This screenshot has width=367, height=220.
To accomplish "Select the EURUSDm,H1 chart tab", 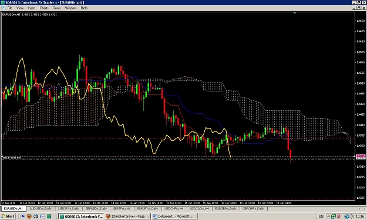I will coord(14,208).
